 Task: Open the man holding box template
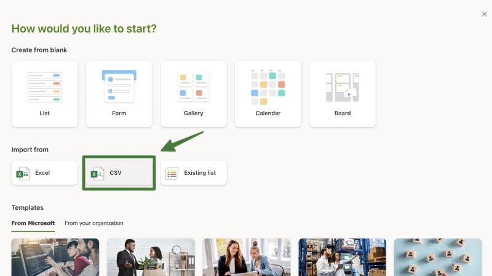[151, 257]
